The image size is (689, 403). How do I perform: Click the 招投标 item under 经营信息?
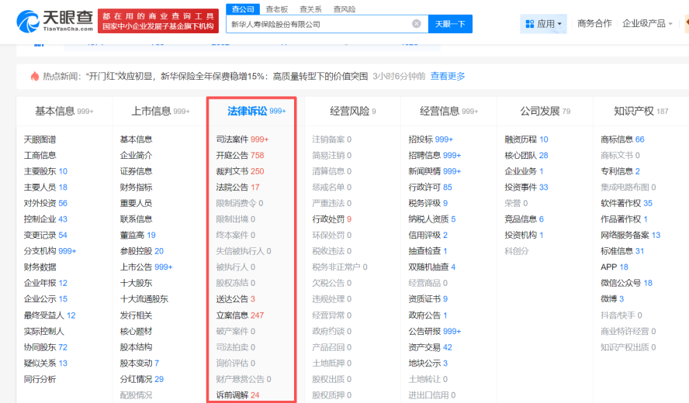[421, 139]
